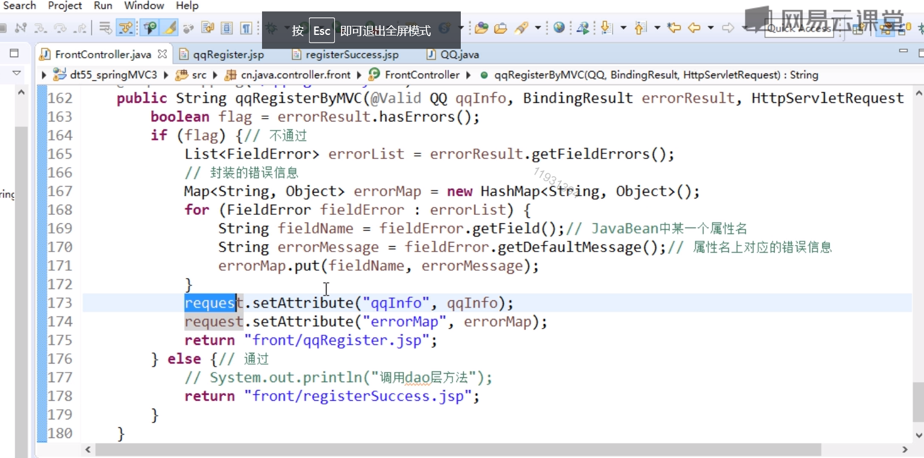This screenshot has height=458, width=924.
Task: Switch to qqRegister.jsp tab
Action: (x=222, y=54)
